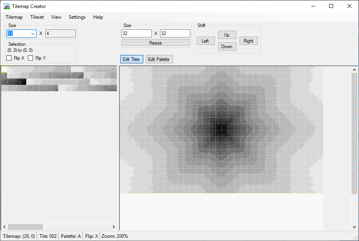Viewport: 359px width, 241px height.
Task: Shift tilemap Left
Action: pos(205,41)
